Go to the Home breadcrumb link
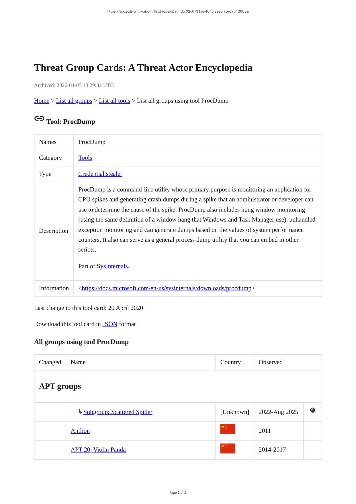 42,101
